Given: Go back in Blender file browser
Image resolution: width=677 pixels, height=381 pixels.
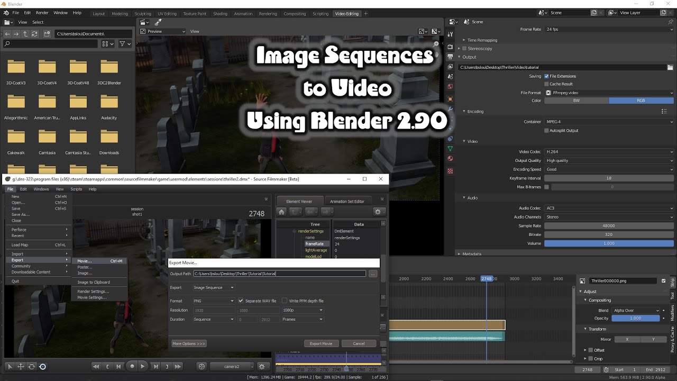Looking at the screenshot, I should [7, 34].
